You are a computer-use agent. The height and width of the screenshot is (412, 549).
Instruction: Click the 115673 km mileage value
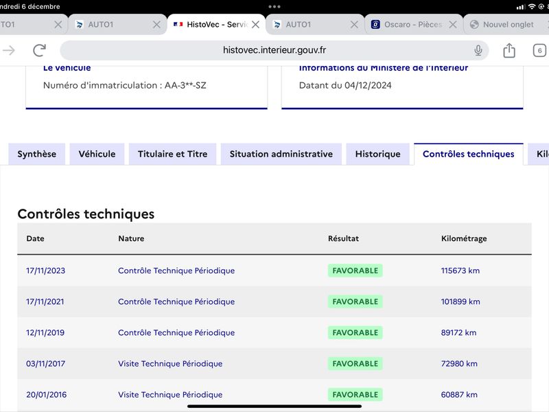pyautogui.click(x=460, y=271)
